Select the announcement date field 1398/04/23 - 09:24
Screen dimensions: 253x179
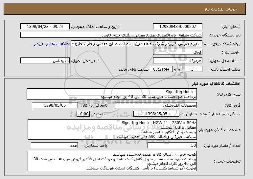(45, 27)
